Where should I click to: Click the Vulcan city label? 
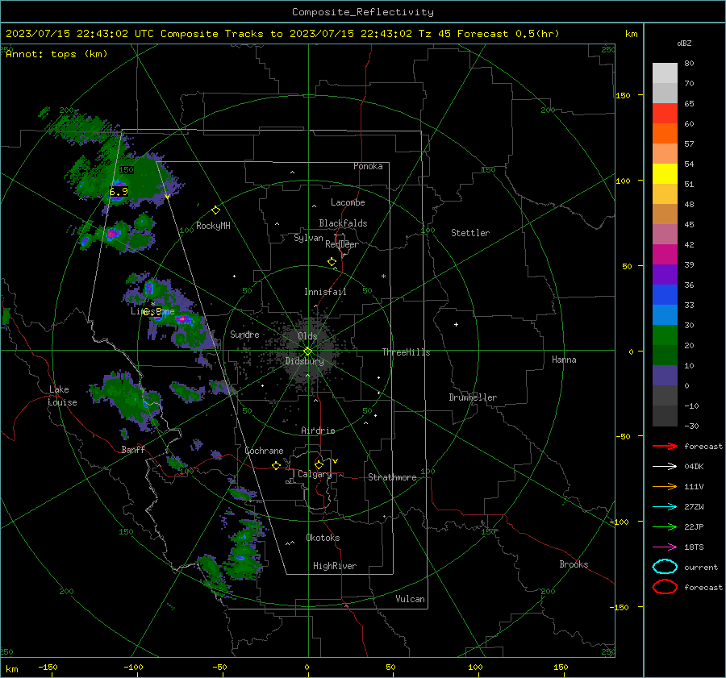(x=410, y=599)
